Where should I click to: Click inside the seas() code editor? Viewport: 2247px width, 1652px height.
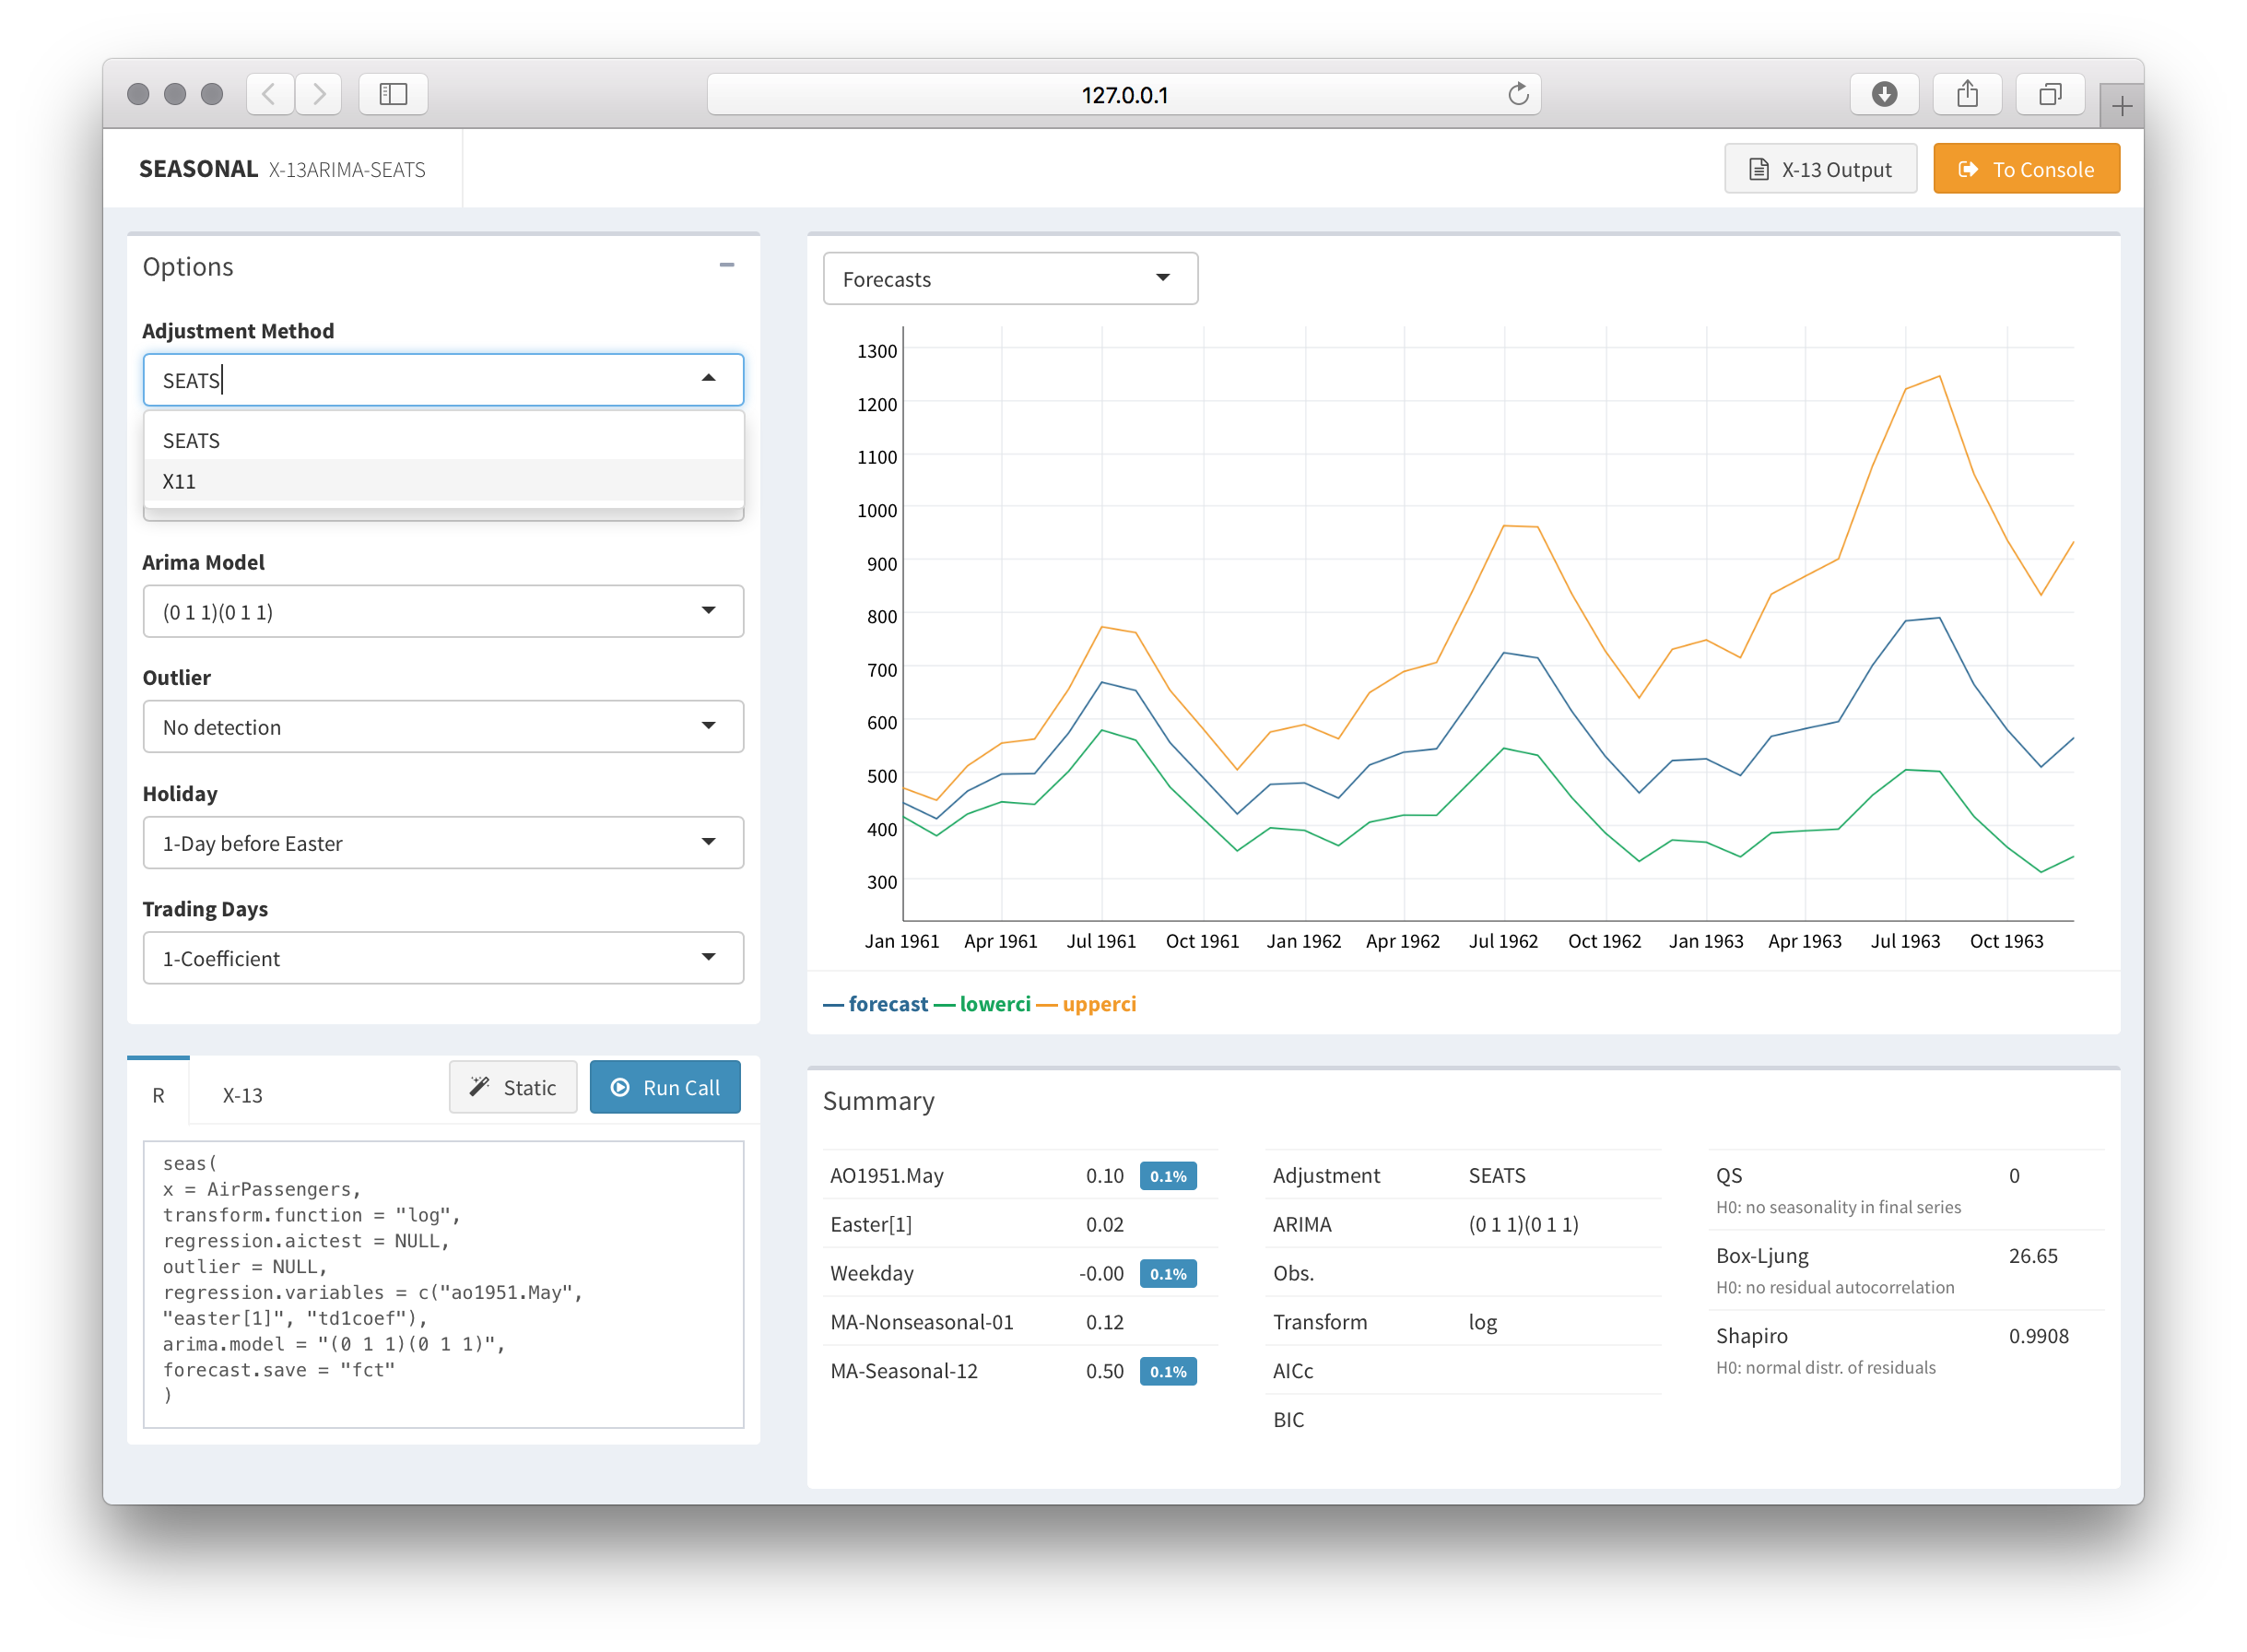442,1283
